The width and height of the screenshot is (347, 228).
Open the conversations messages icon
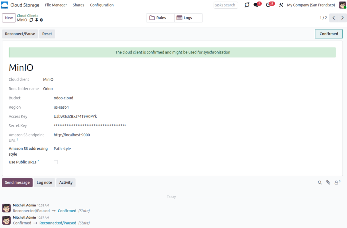[x=256, y=5]
